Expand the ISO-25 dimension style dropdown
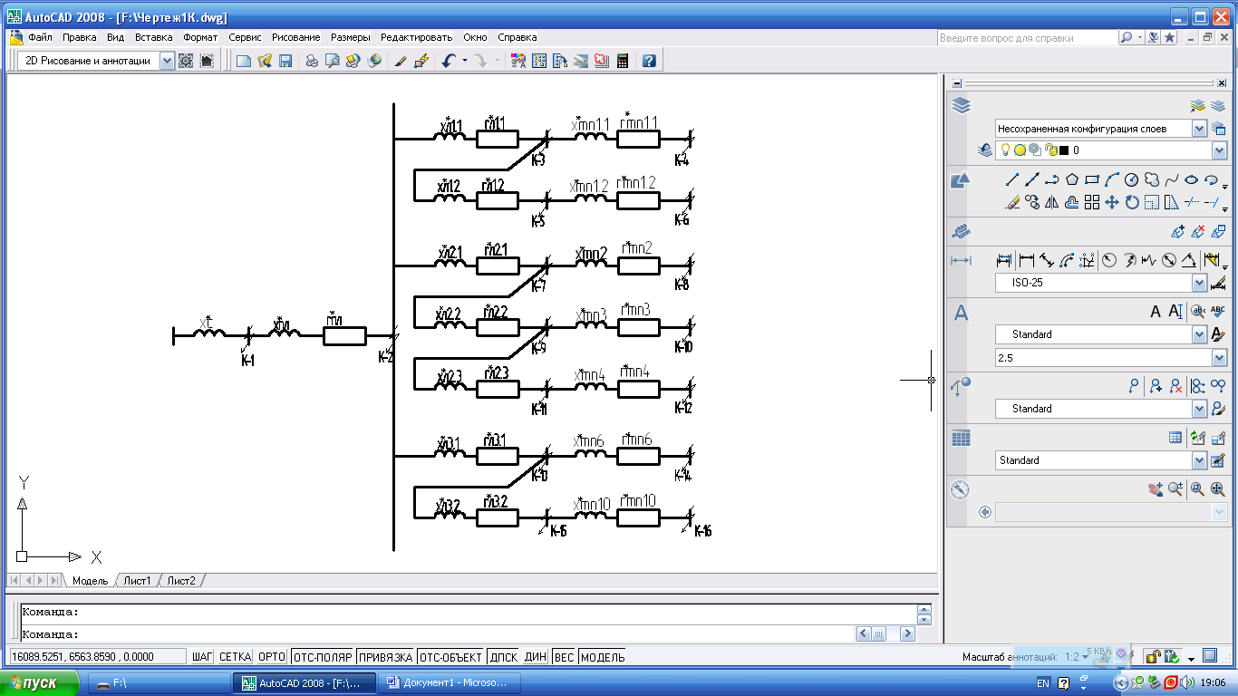Image resolution: width=1238 pixels, height=696 pixels. (1200, 283)
